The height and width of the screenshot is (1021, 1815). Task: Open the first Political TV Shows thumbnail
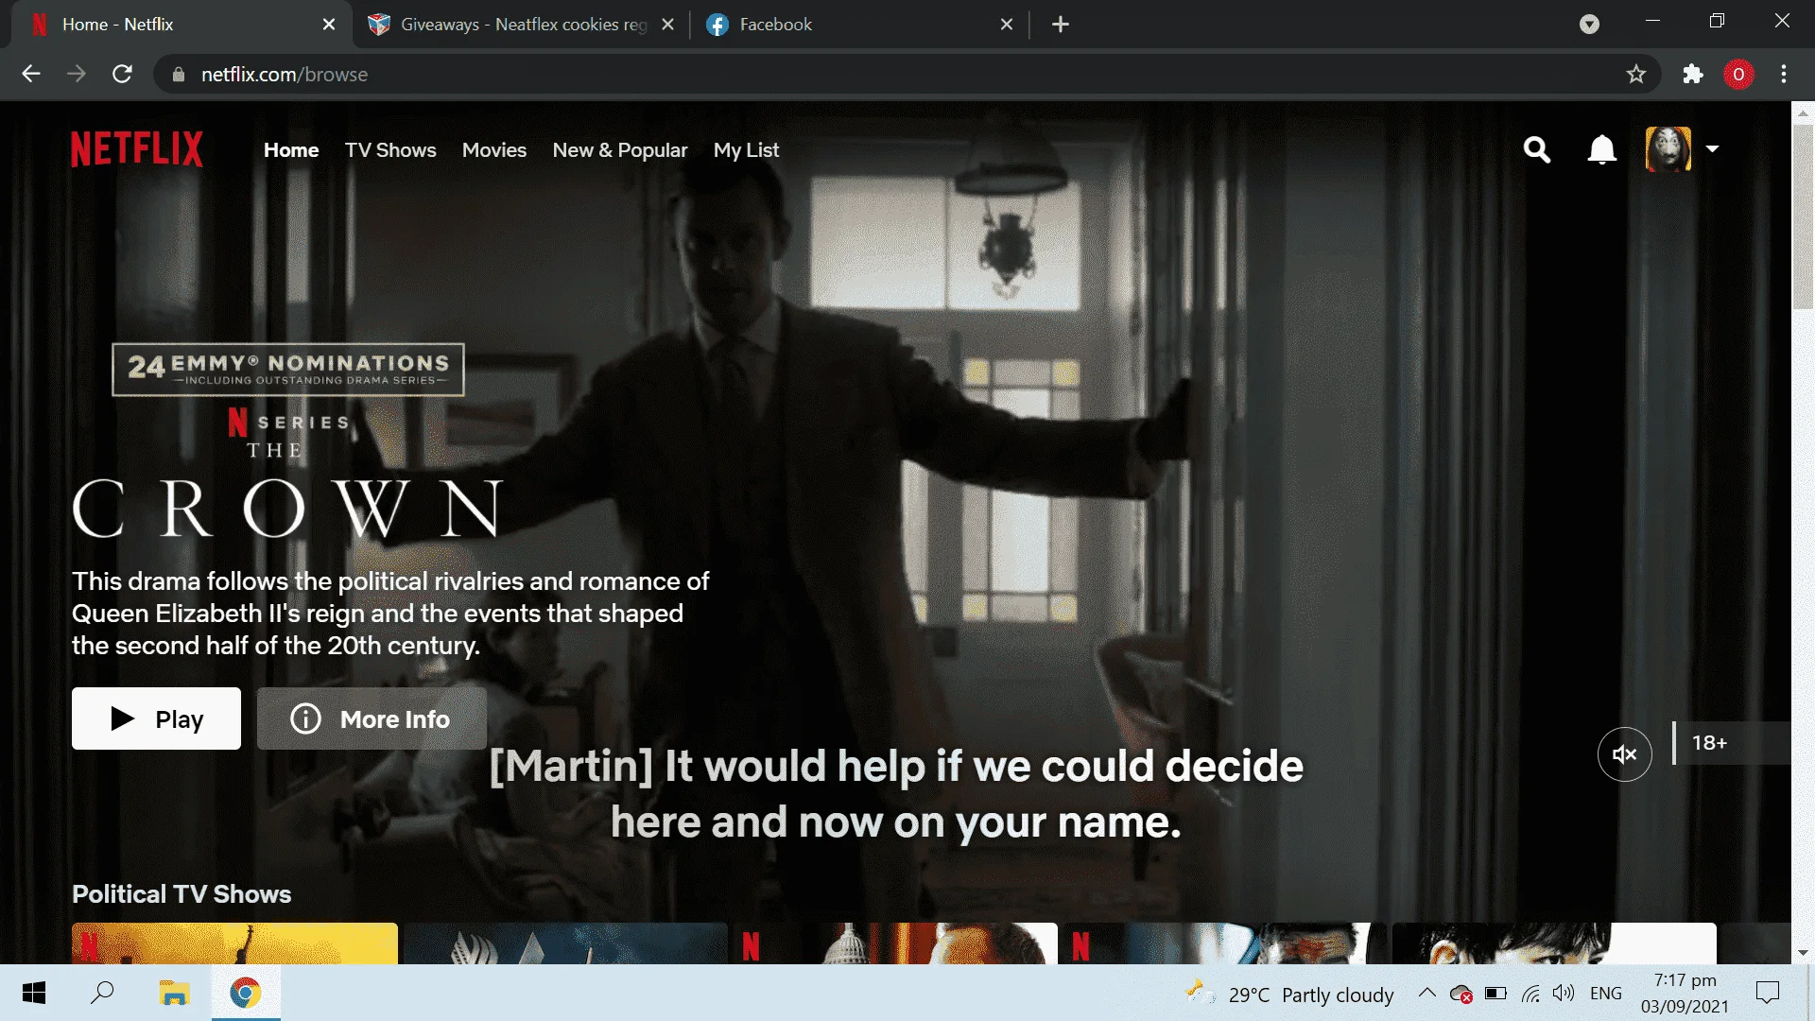point(234,943)
